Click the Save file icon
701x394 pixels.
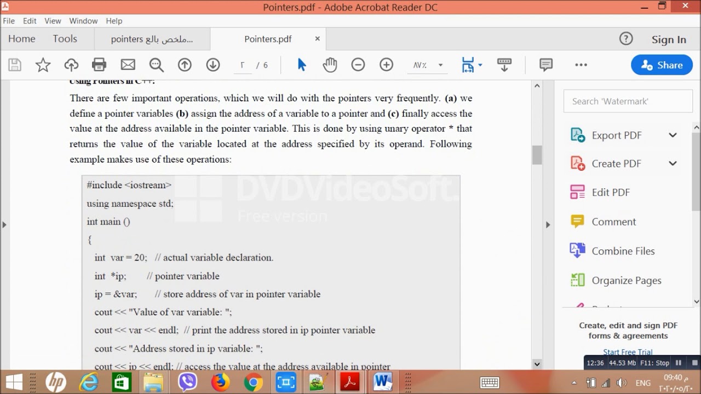click(x=15, y=65)
